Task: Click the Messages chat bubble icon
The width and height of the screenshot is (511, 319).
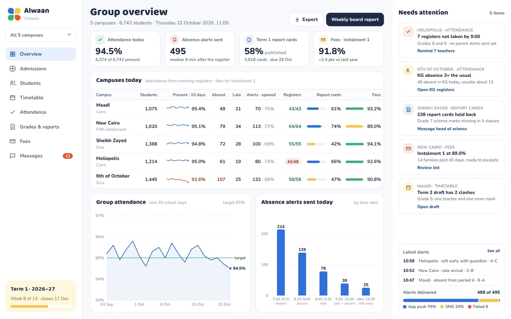Action: coord(12,156)
